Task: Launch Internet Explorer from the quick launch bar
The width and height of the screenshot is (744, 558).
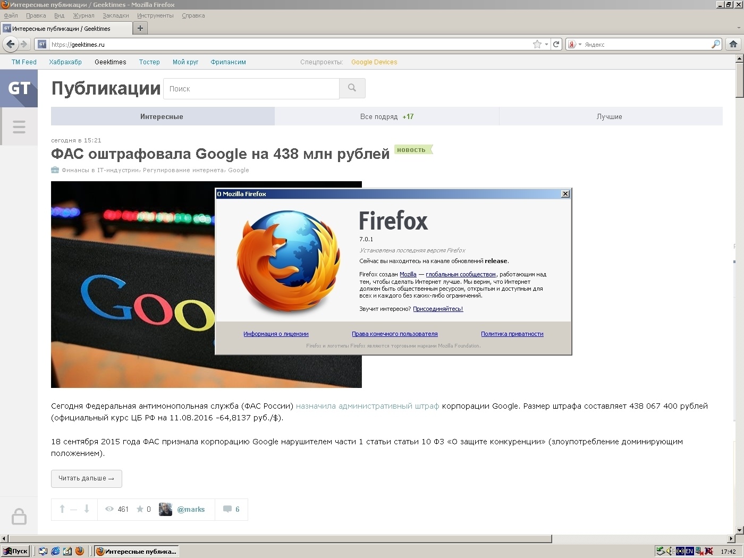Action: pyautogui.click(x=56, y=551)
